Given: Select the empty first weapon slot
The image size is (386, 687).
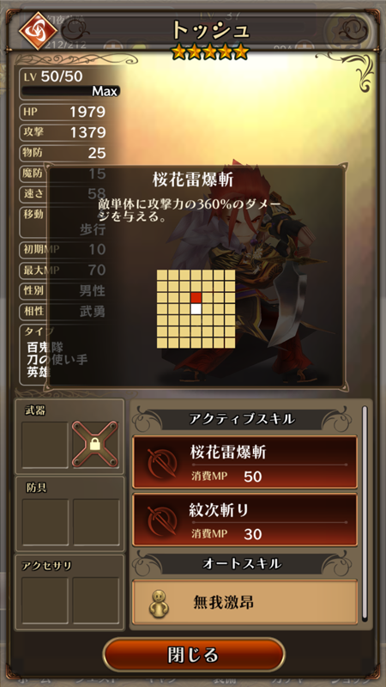Looking at the screenshot, I should click(45, 445).
